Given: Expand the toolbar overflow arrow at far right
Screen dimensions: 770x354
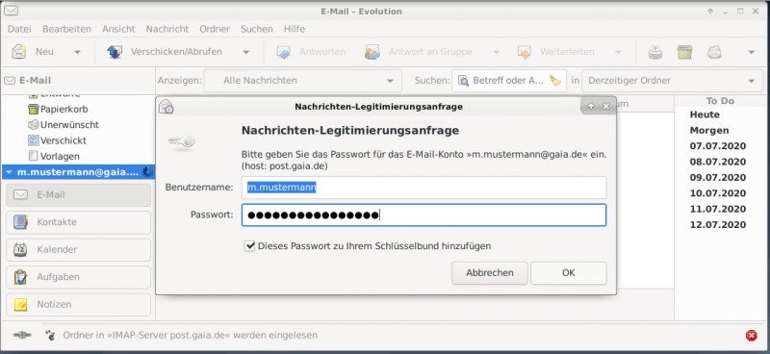Looking at the screenshot, I should click(751, 52).
